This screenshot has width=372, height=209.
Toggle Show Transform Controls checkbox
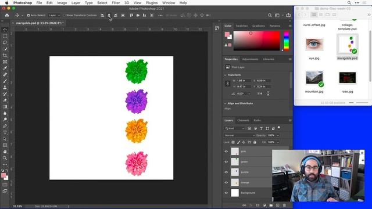click(x=64, y=15)
